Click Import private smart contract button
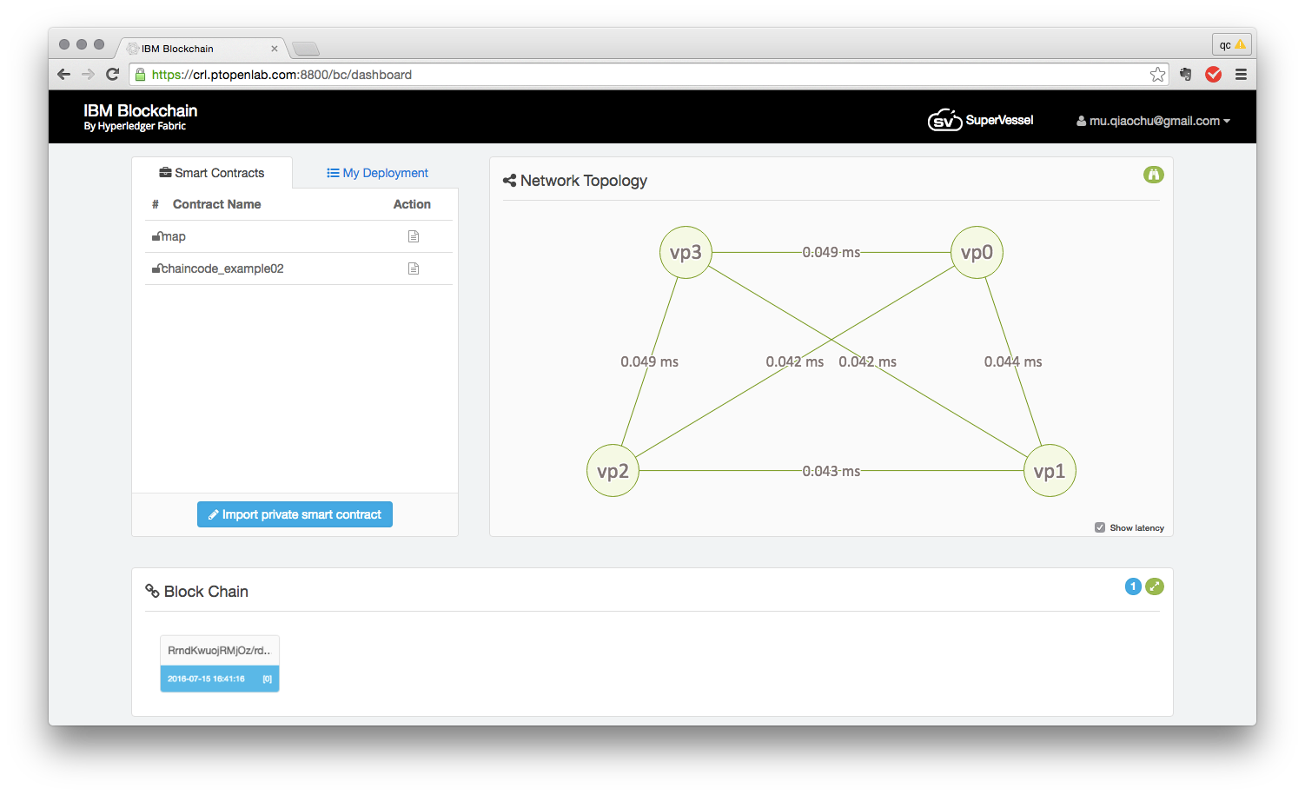Screen dimensions: 1305x795 [x=295, y=514]
